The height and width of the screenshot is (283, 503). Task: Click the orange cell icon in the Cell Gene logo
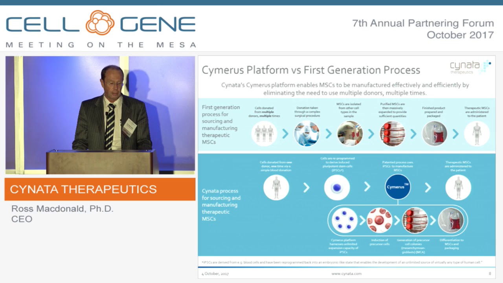(100, 23)
